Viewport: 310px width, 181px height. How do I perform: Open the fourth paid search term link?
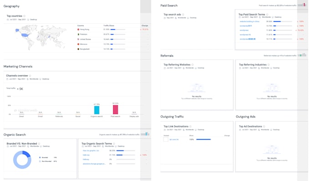pyautogui.click(x=245, y=35)
